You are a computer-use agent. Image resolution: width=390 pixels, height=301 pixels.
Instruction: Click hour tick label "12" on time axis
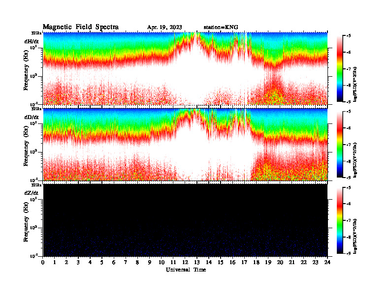click(x=185, y=263)
